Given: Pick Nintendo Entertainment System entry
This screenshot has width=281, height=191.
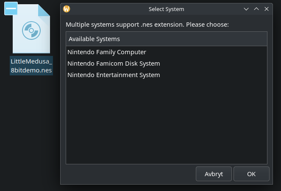Looking at the screenshot, I should (x=114, y=75).
